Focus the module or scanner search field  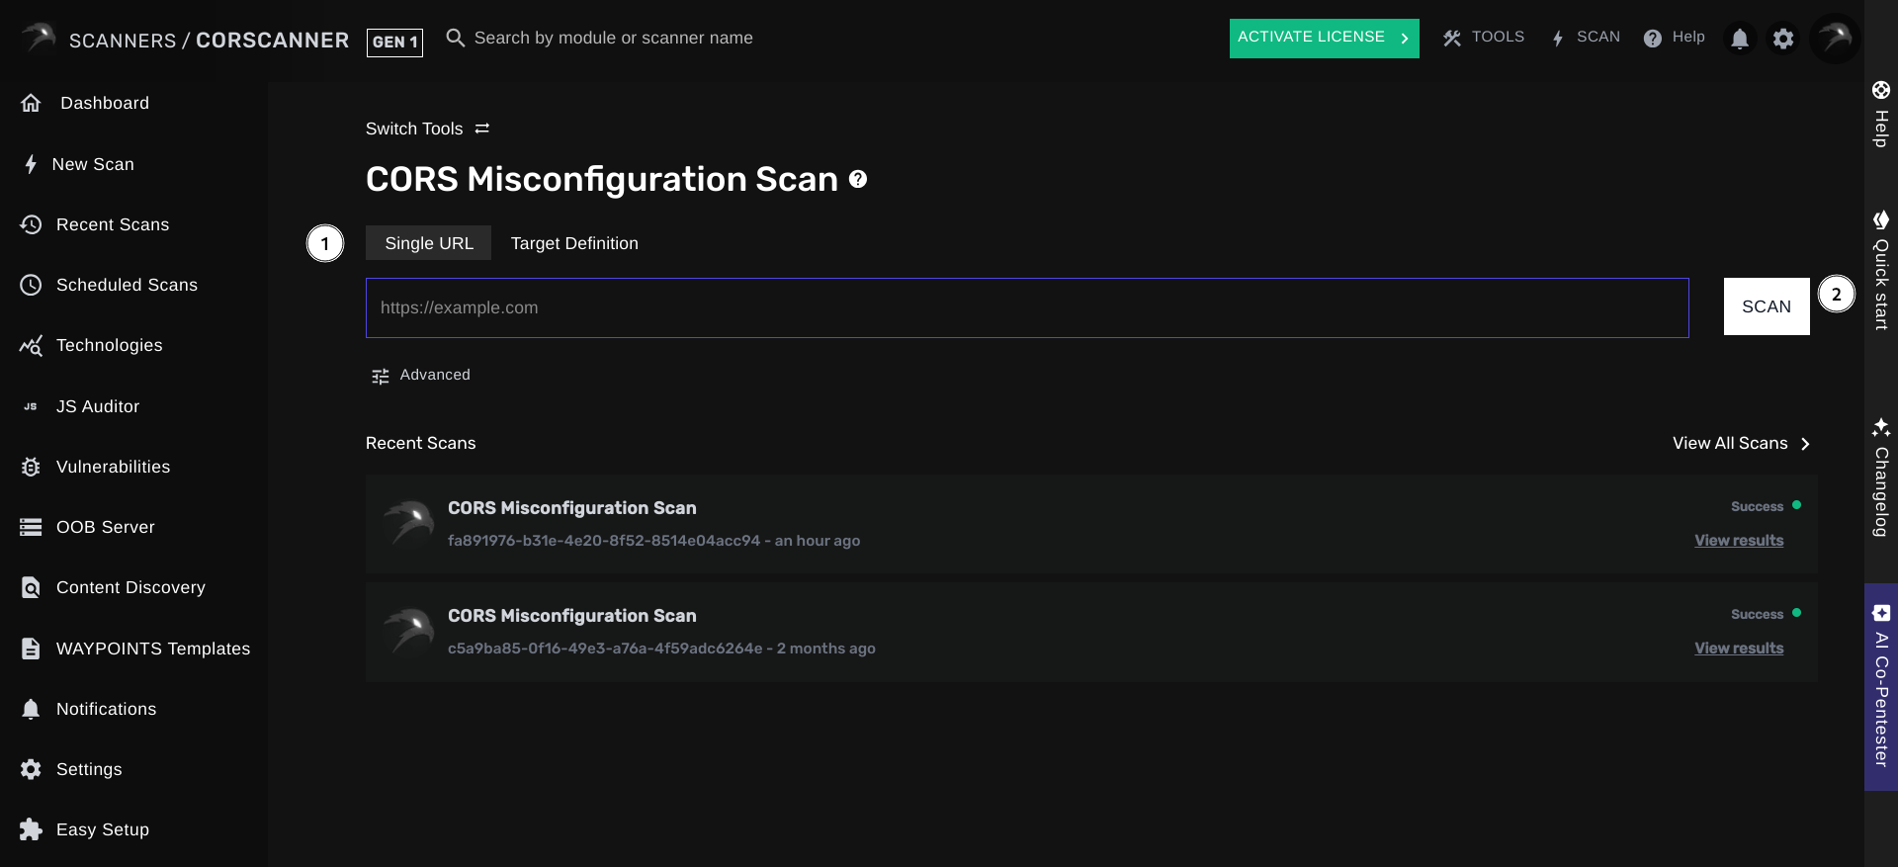click(614, 38)
